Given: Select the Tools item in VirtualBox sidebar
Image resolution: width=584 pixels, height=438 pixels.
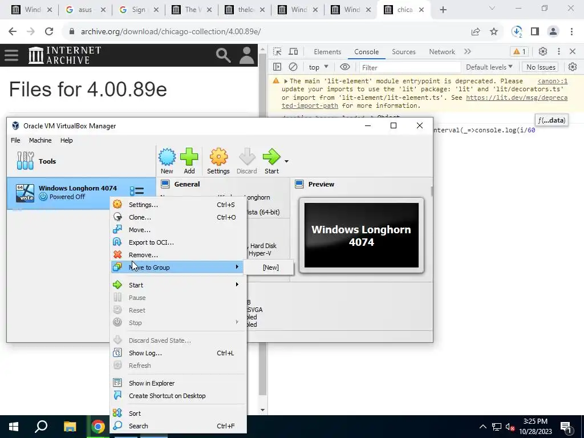Looking at the screenshot, I should coord(81,161).
